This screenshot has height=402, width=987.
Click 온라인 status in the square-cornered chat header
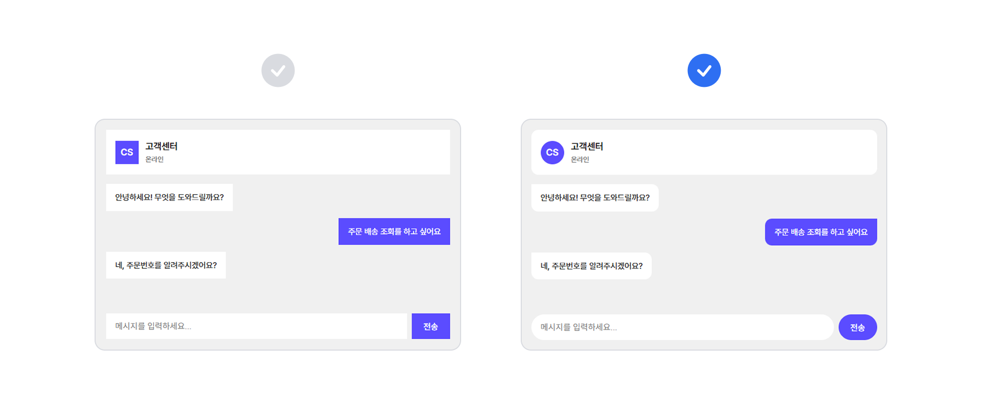click(x=154, y=159)
